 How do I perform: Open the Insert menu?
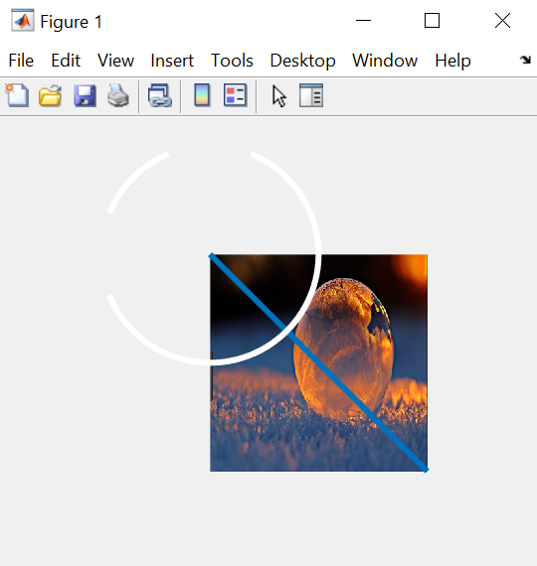172,61
